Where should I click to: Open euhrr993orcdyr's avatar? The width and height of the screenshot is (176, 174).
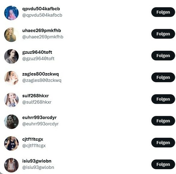tap(11, 122)
